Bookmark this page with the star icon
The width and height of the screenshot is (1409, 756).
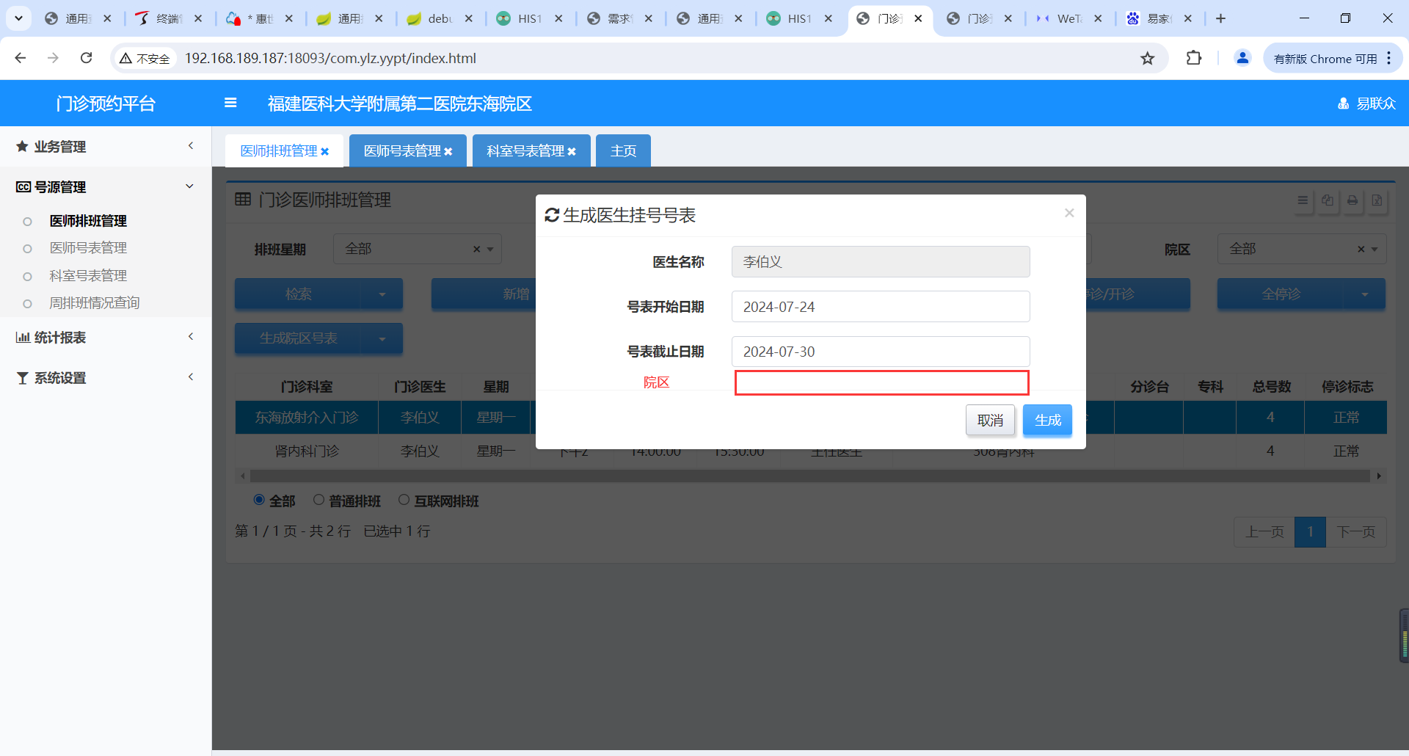1148,58
